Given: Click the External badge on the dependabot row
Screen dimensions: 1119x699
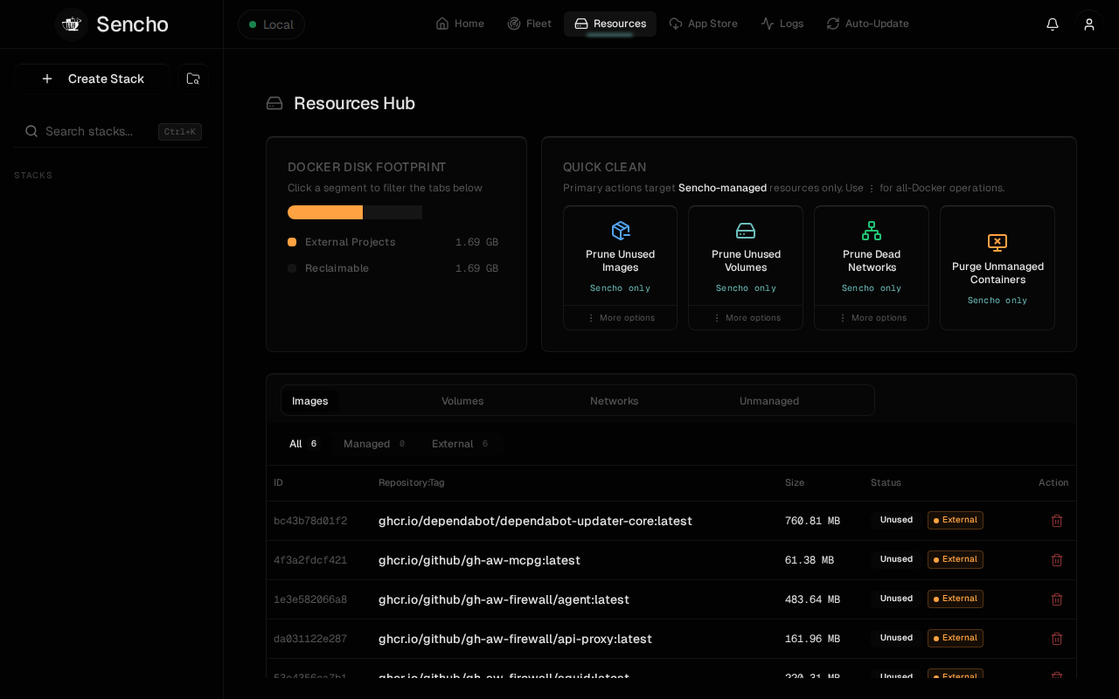Looking at the screenshot, I should 956,520.
